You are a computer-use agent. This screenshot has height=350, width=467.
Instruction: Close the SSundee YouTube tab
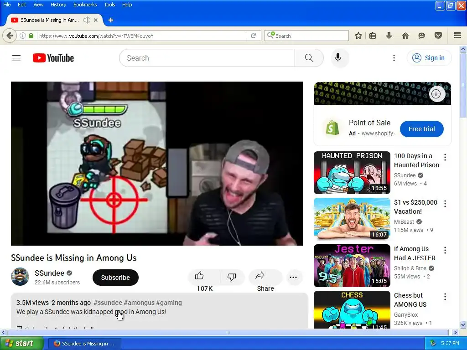coord(96,20)
